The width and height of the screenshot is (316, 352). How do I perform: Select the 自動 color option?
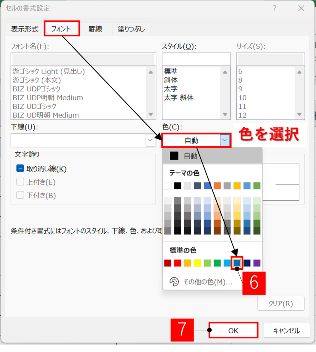point(212,156)
